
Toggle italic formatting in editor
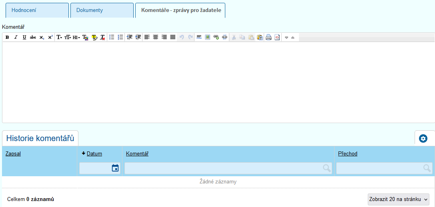pos(16,38)
